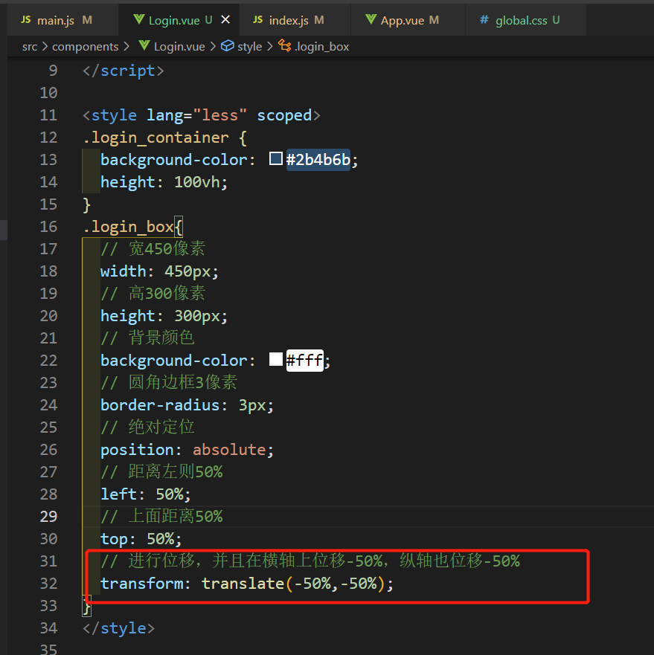
Task: Click the closing brace on line 33
Action: 86,607
